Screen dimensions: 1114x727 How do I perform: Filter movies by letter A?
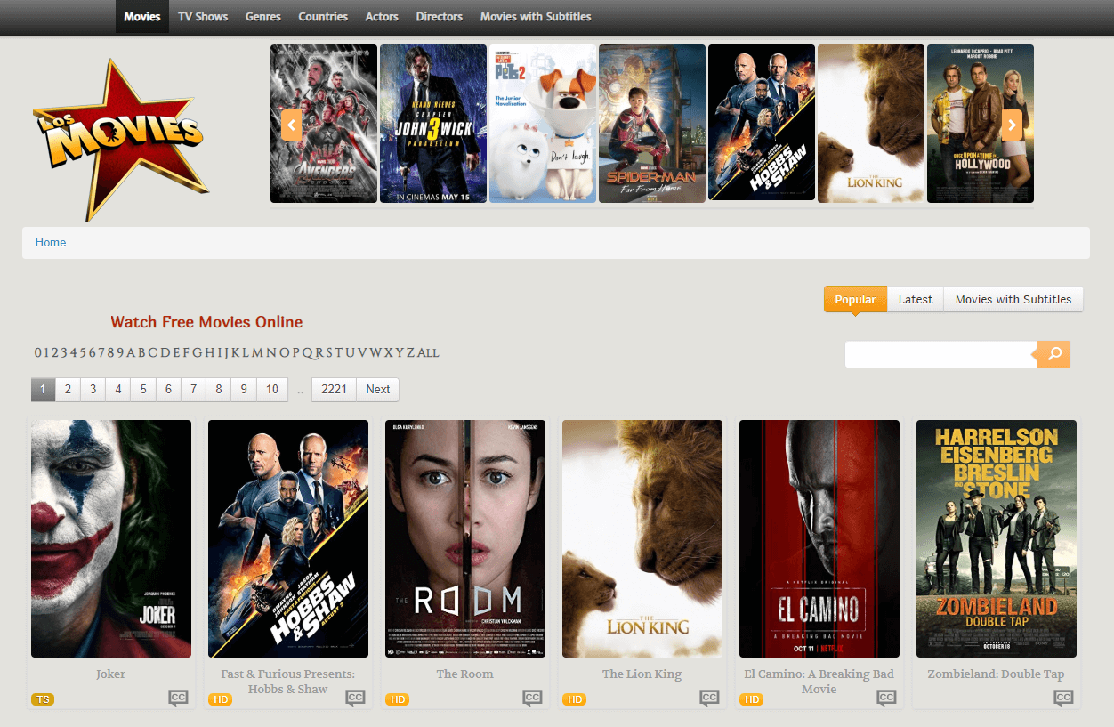click(131, 352)
